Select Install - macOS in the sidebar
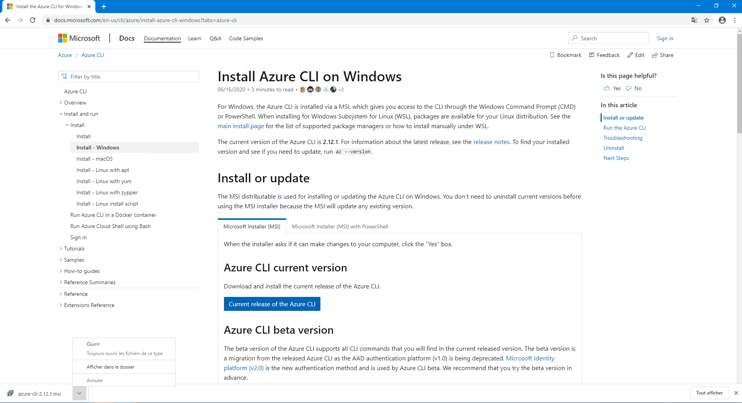Screen dimensions: 742x403 pos(95,159)
